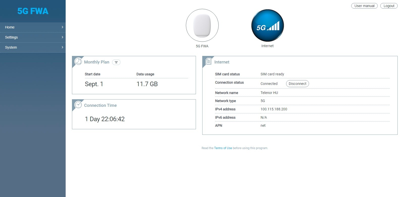Click the Network name label
The image size is (404, 197).
pyautogui.click(x=226, y=93)
